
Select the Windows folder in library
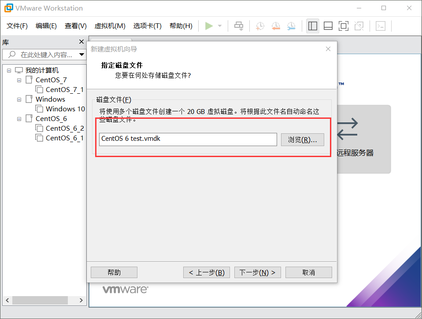click(50, 99)
